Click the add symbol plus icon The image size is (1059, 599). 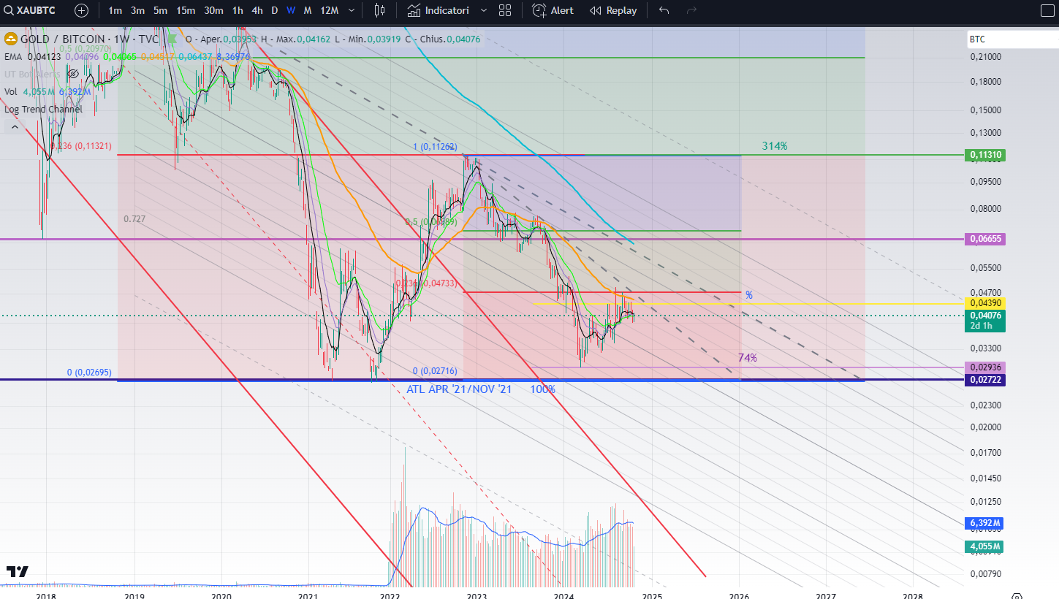(81, 11)
